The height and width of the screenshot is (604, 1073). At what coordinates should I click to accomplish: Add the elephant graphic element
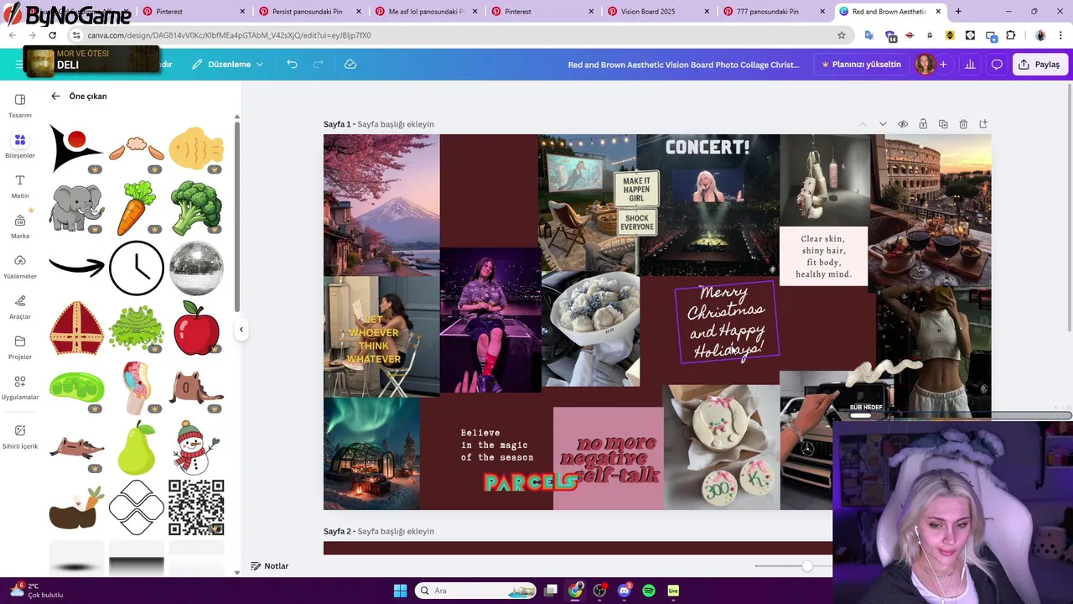click(76, 208)
